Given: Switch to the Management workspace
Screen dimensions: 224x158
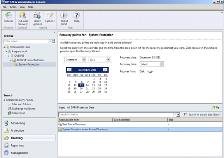Looking at the screenshot, I should click(29, 153).
